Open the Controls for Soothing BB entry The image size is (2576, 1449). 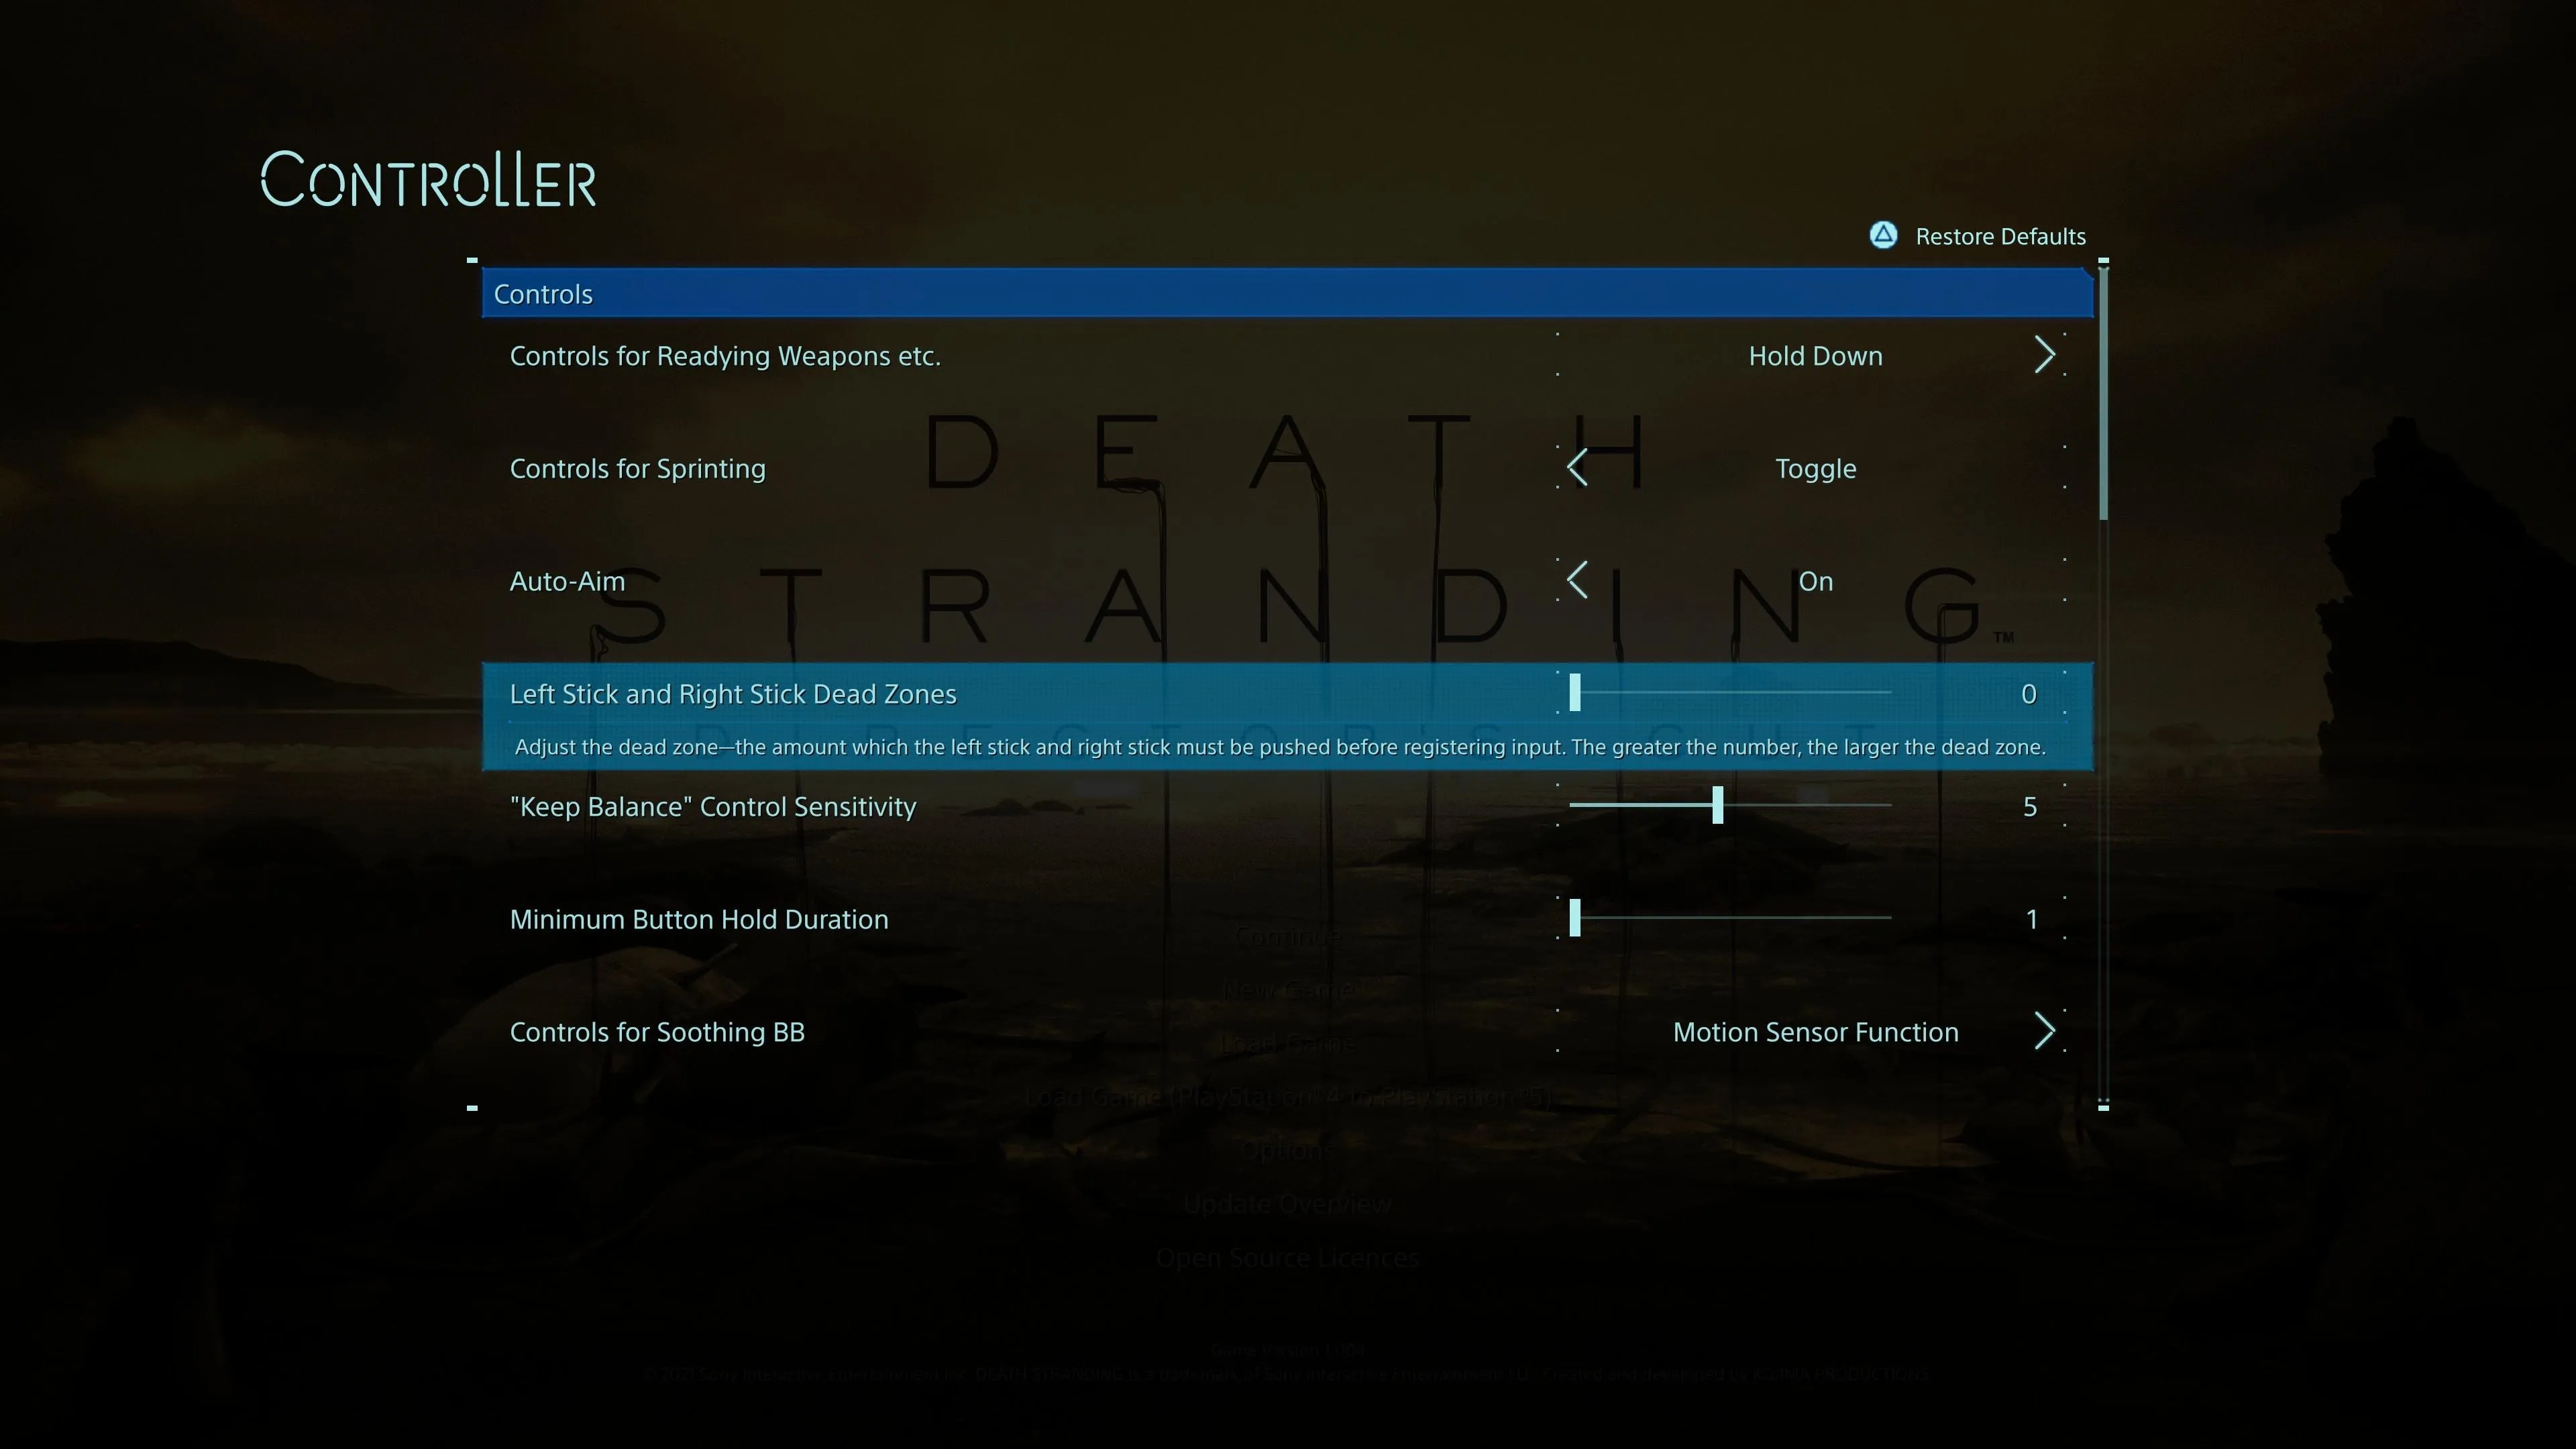coord(657,1031)
